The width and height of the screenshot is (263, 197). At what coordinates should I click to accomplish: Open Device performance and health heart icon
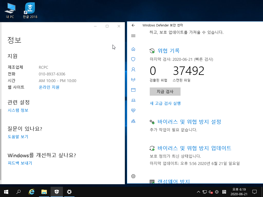click(x=133, y=111)
